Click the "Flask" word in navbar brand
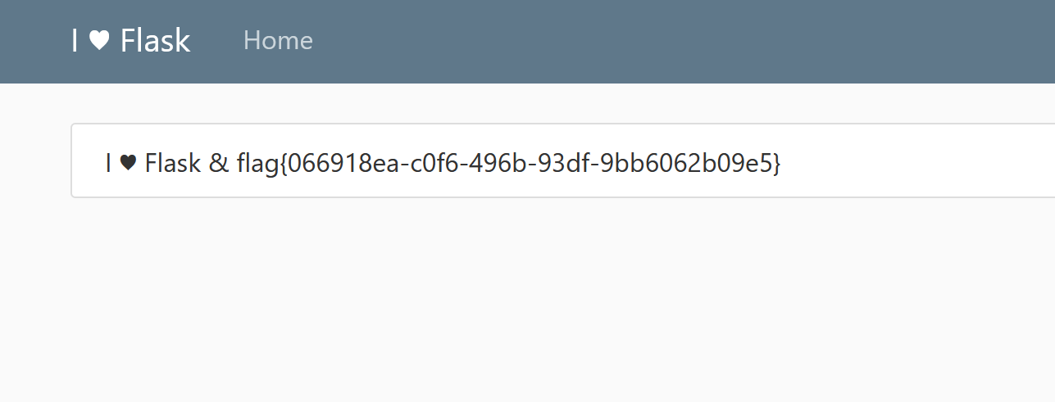The image size is (1055, 402). (x=155, y=40)
